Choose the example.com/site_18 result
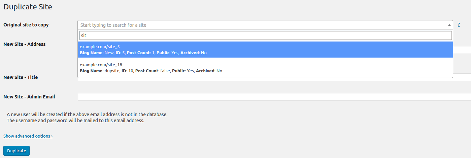The width and height of the screenshot is (471, 158). (265, 68)
